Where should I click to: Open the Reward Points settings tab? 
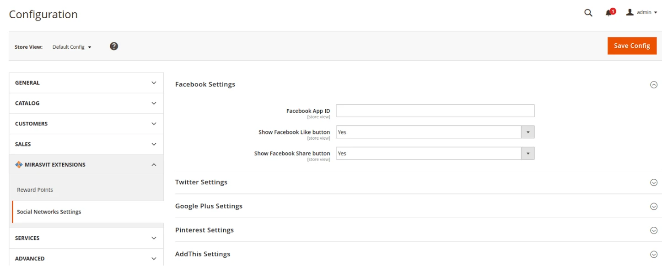35,190
